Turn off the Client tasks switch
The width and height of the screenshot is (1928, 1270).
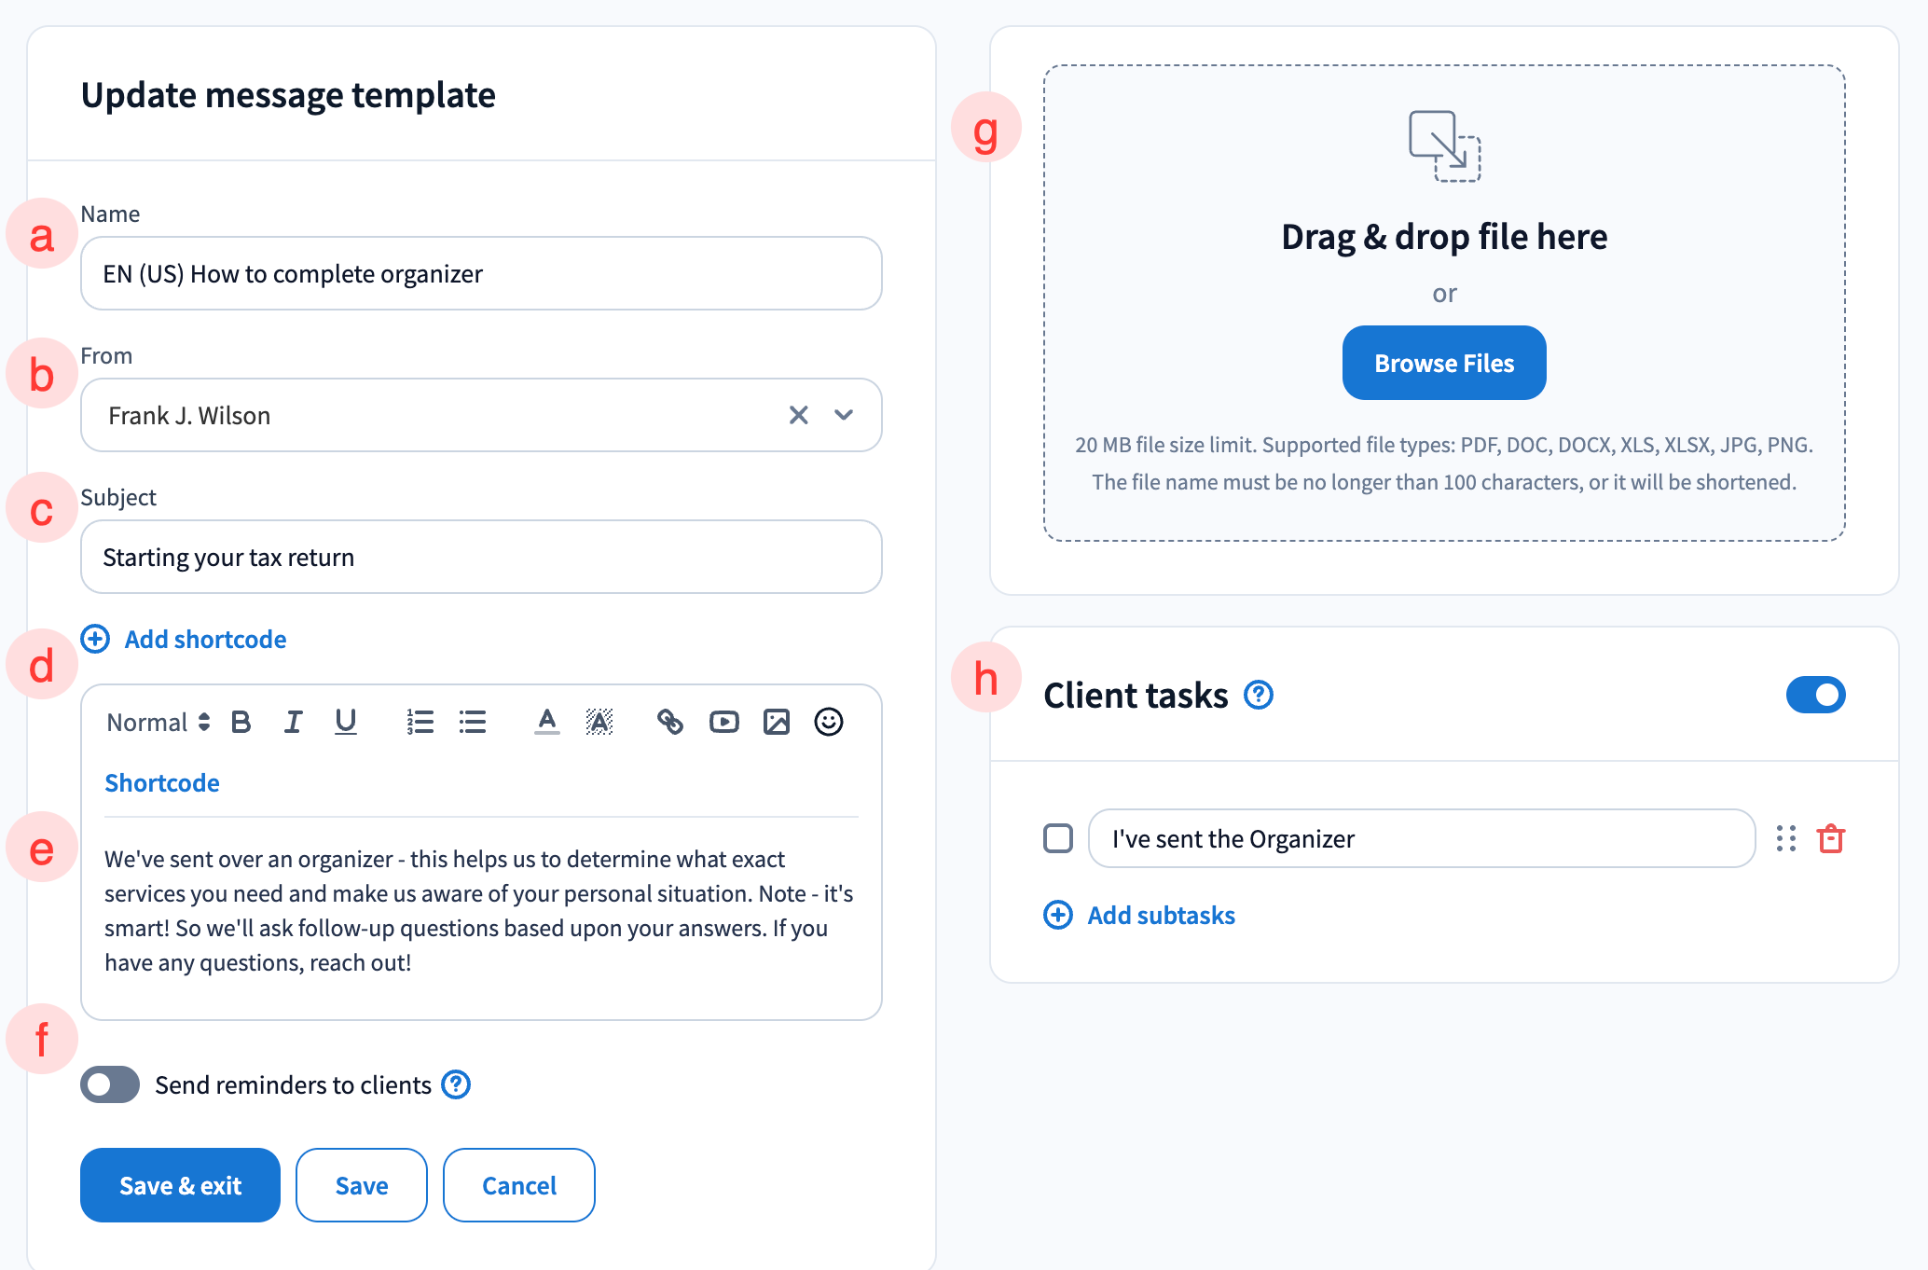(x=1815, y=695)
